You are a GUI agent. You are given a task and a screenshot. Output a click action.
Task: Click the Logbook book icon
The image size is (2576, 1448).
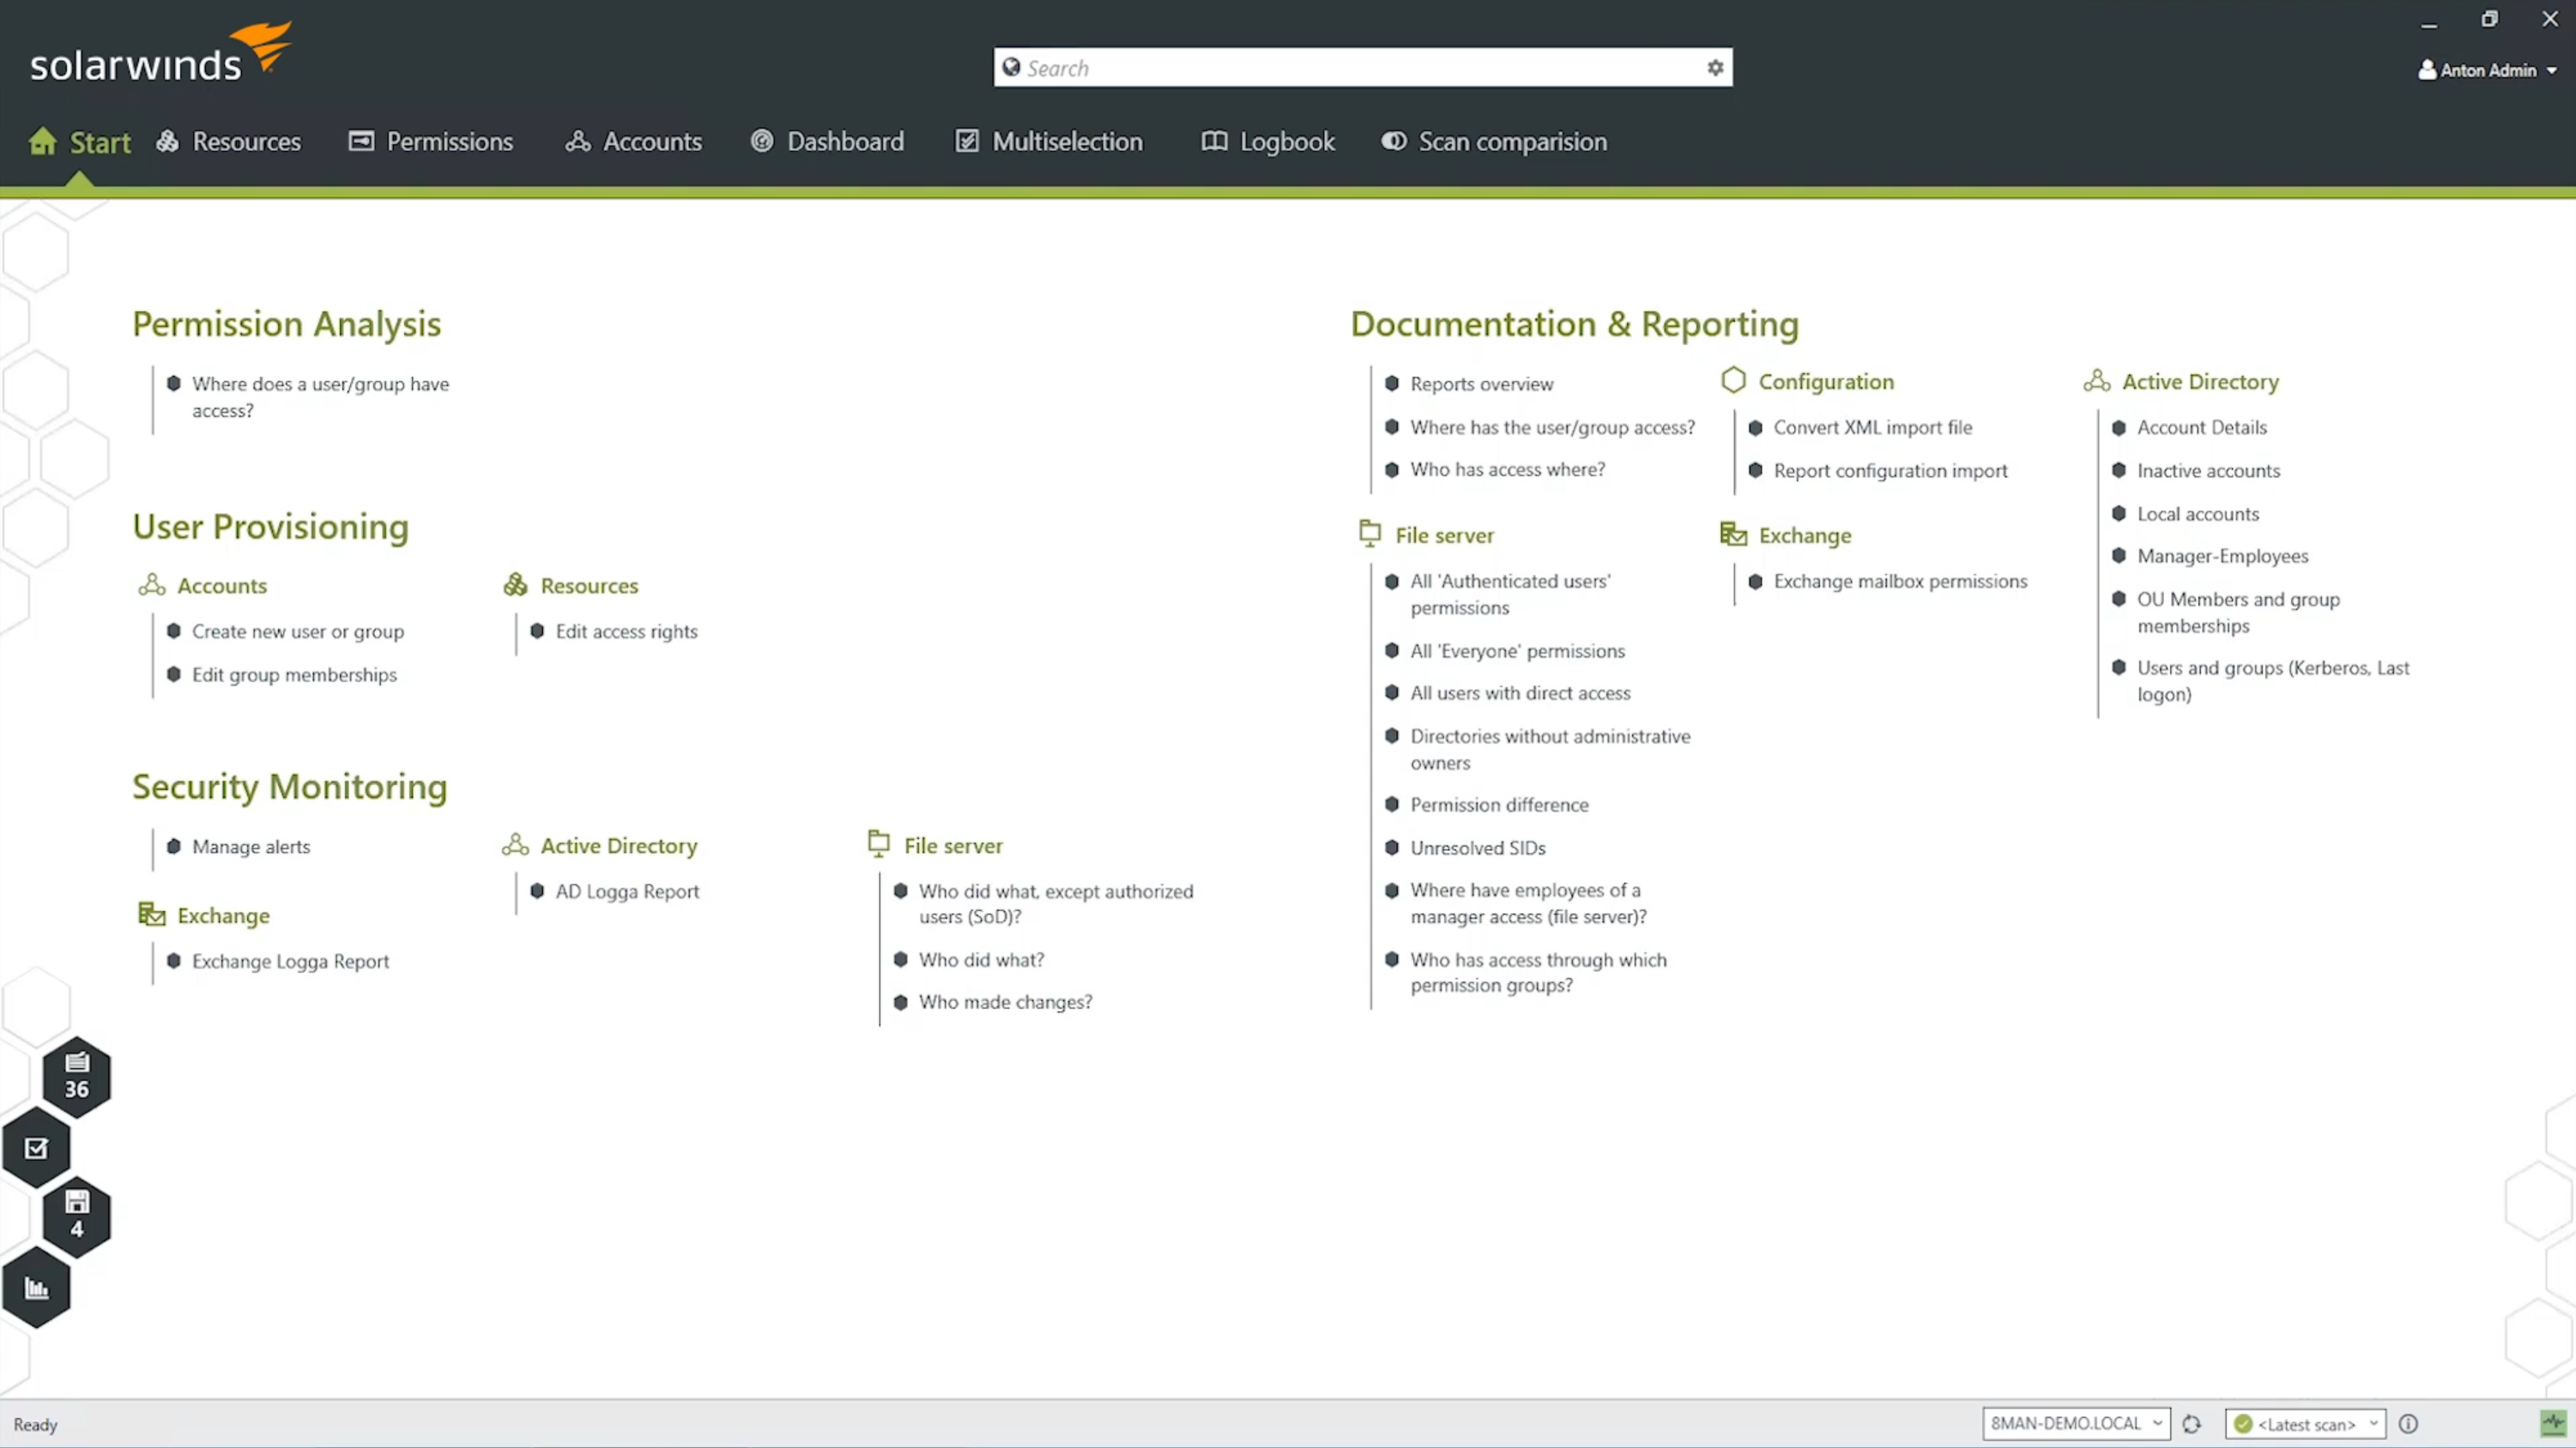1214,141
